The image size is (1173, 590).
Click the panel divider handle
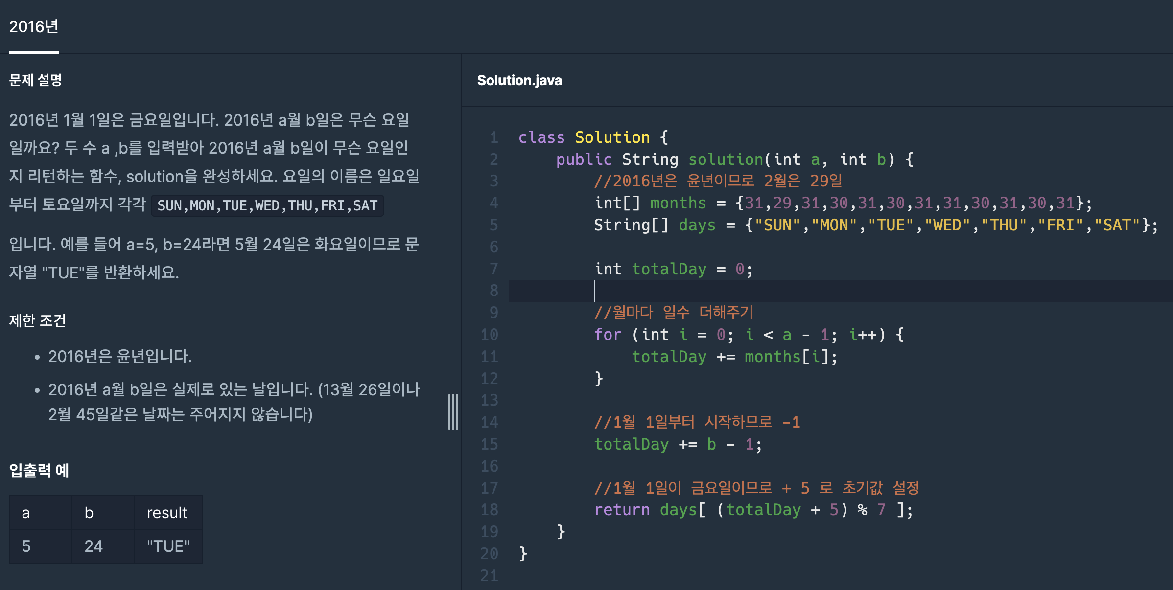click(x=453, y=412)
